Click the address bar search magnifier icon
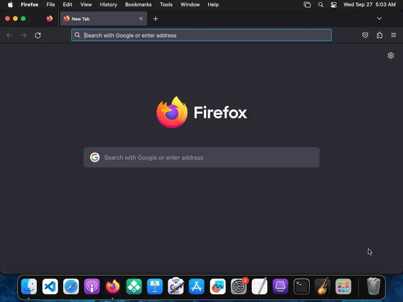The width and height of the screenshot is (403, 302). (x=78, y=35)
